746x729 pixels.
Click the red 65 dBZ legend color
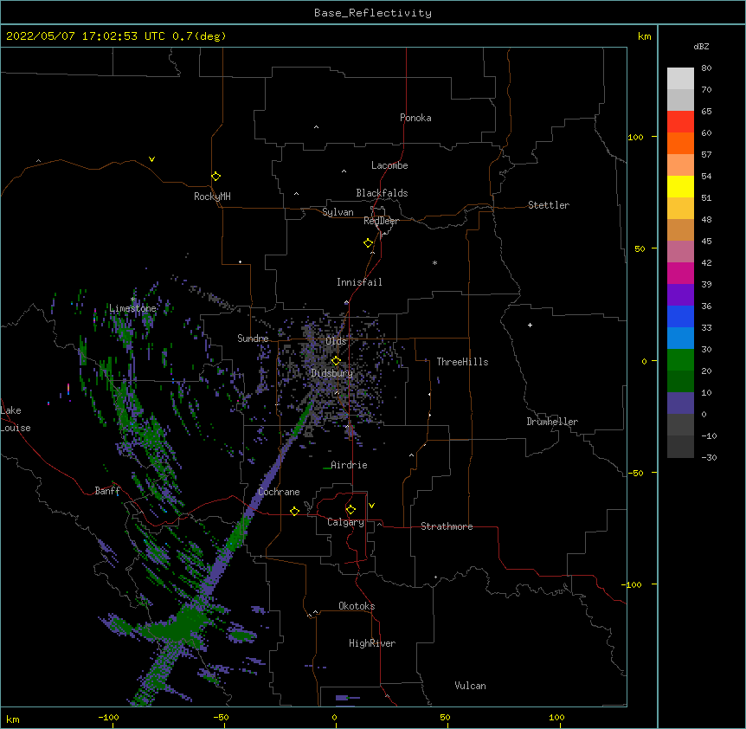(x=680, y=121)
